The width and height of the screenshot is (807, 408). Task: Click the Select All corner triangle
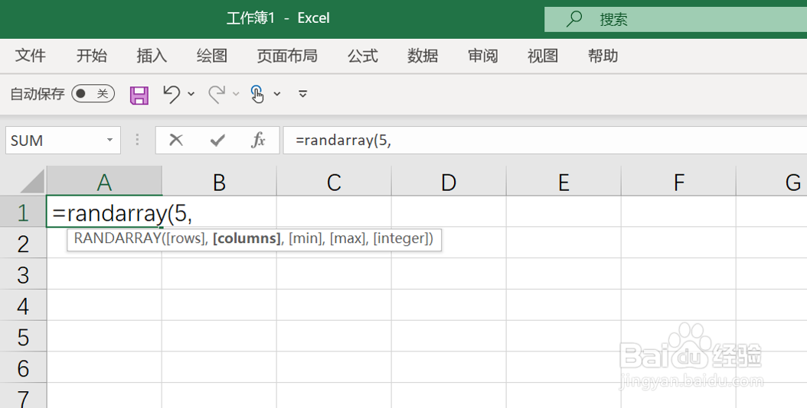tap(31, 182)
